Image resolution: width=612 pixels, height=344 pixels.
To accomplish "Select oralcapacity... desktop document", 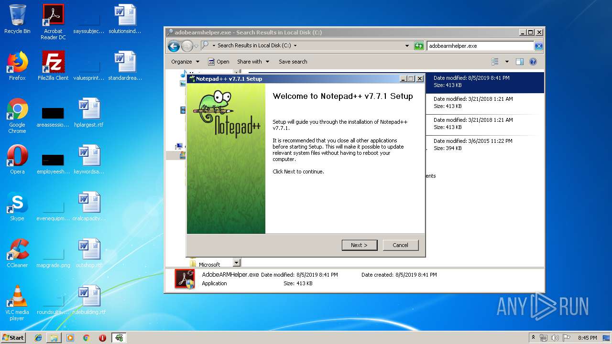I will point(89,206).
